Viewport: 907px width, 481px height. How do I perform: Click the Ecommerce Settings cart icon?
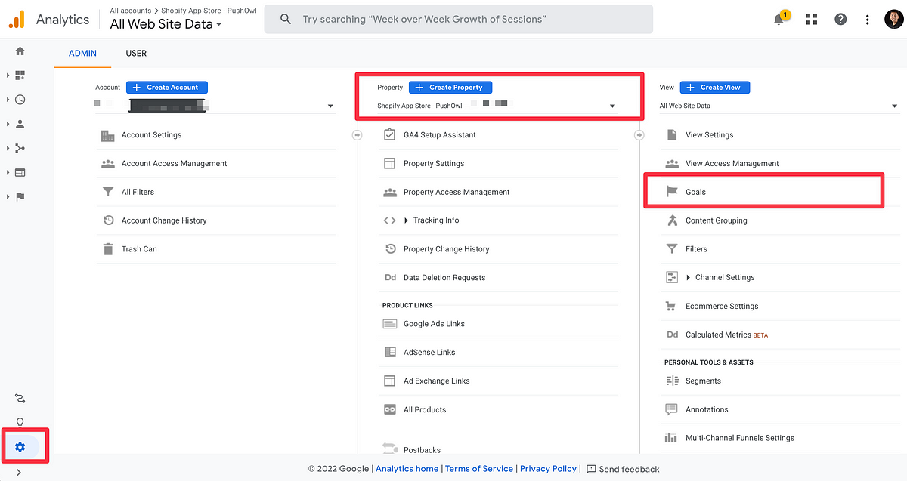[671, 307]
